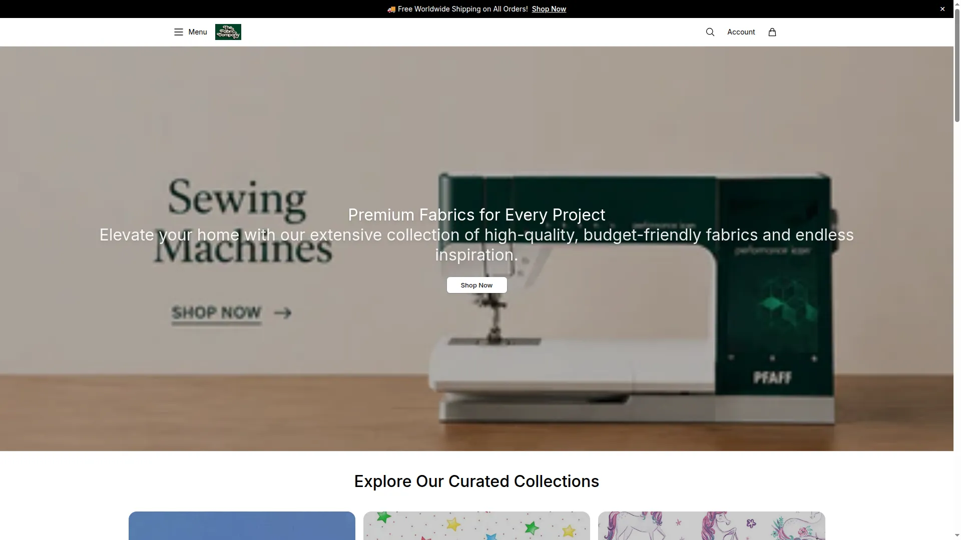Click the scrollbar down arrow
The width and height of the screenshot is (961, 540).
click(957, 536)
